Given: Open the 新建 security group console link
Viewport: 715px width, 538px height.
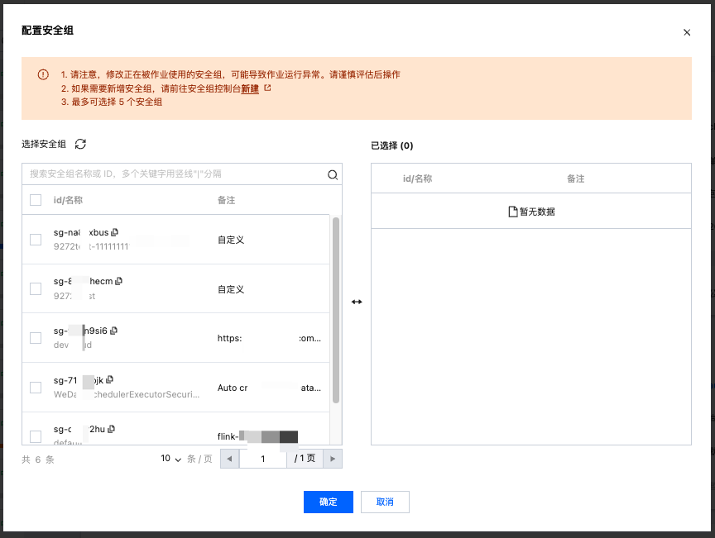Looking at the screenshot, I should [x=250, y=88].
